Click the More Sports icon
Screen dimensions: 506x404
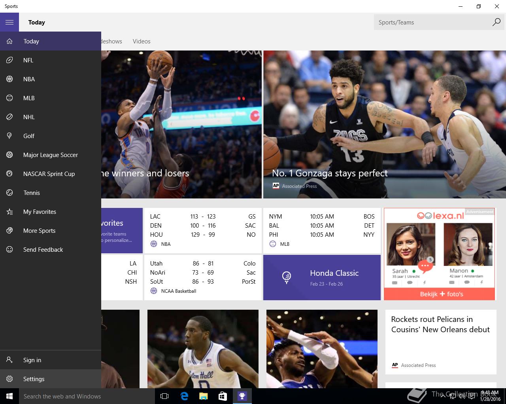pos(9,230)
